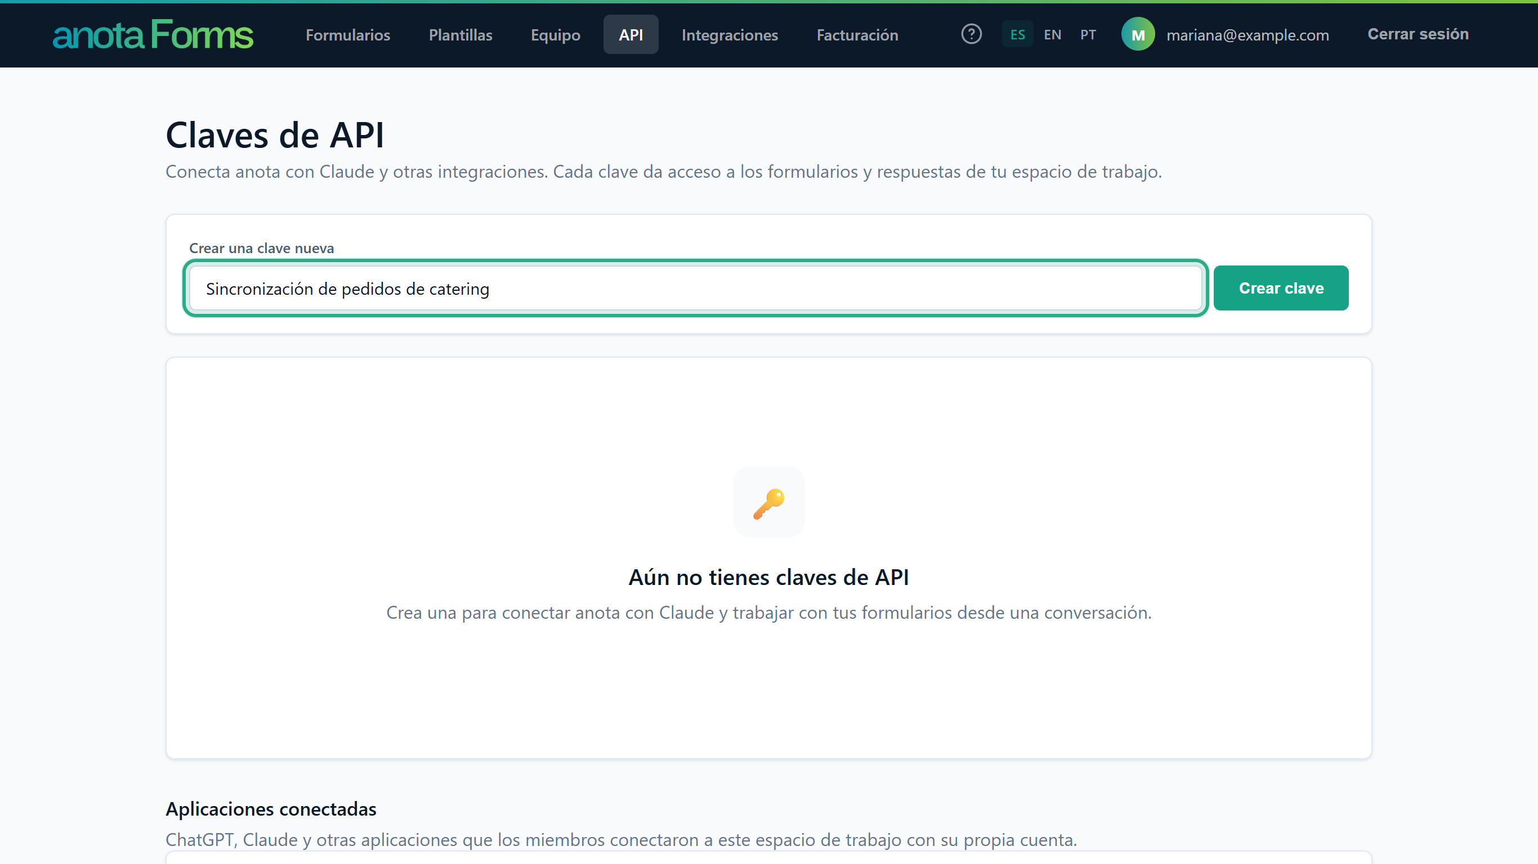Viewport: 1538px width, 864px height.
Task: Open the help question mark icon
Action: click(x=972, y=34)
